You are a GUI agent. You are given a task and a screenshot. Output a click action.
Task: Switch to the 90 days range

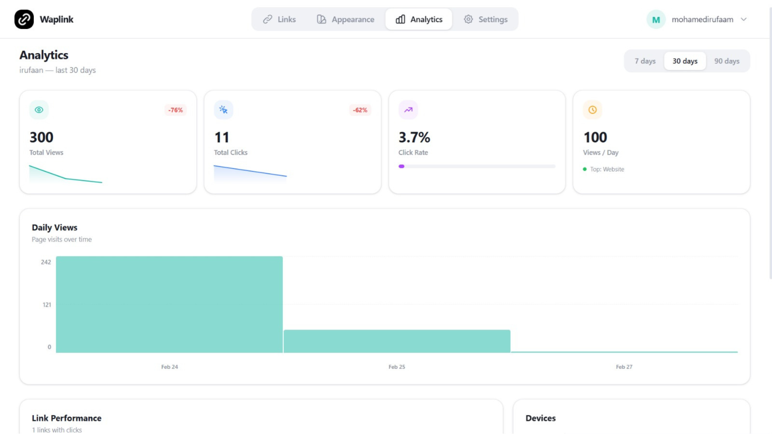pos(727,61)
